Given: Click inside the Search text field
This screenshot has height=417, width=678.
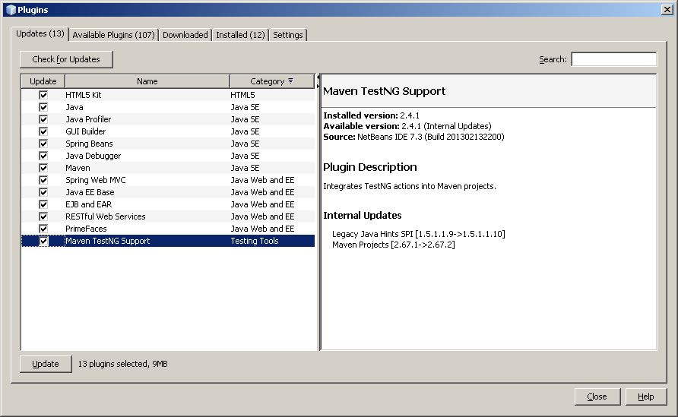Looking at the screenshot, I should 613,59.
